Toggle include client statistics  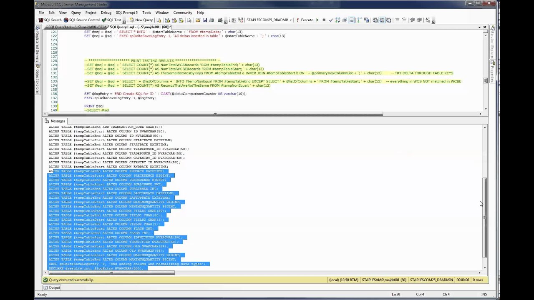click(x=366, y=20)
